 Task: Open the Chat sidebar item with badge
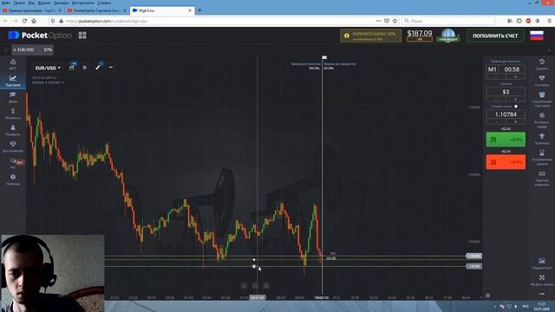click(x=13, y=163)
